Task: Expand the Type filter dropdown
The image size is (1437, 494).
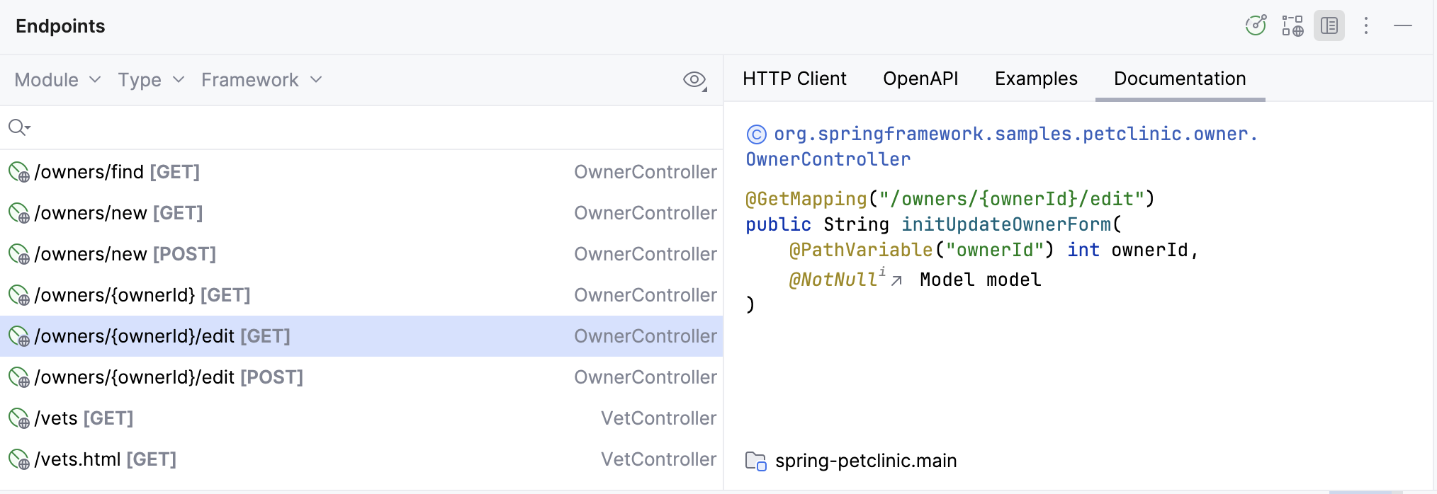Action: pyautogui.click(x=151, y=80)
